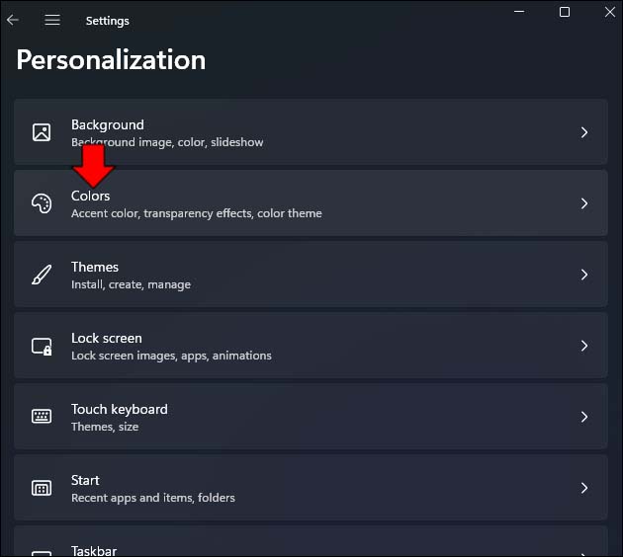Screen dimensions: 623x557
Task: Expand the Colors settings chevron
Action: (x=584, y=203)
